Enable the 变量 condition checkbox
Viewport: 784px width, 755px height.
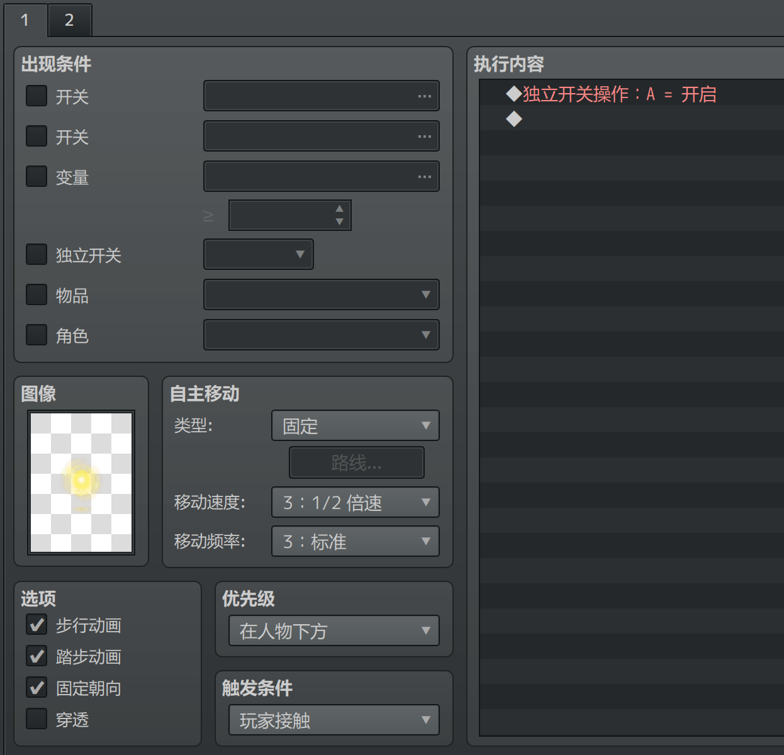[x=36, y=176]
